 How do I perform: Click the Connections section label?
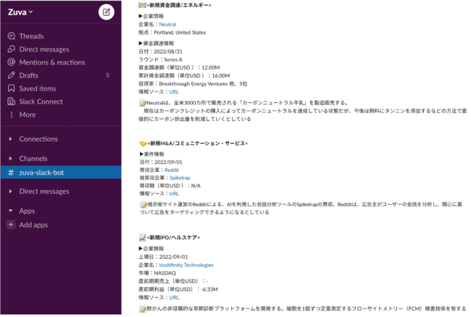tap(38, 139)
